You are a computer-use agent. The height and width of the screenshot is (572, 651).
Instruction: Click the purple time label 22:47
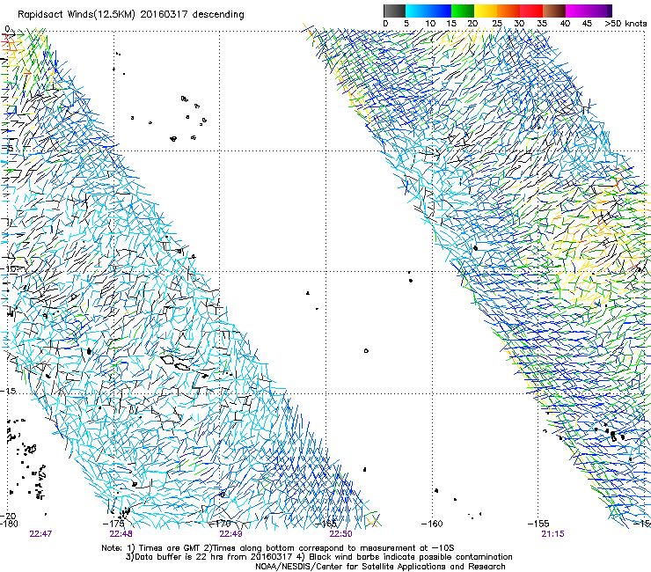click(40, 534)
